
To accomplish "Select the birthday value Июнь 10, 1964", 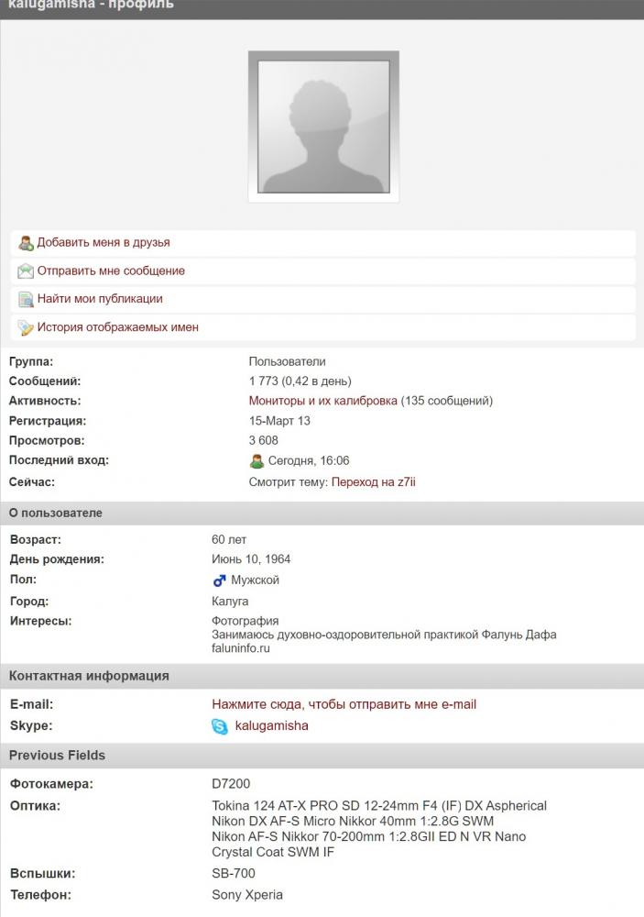I will click(251, 559).
